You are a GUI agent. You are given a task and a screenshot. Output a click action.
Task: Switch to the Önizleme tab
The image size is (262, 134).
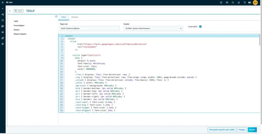(x=75, y=17)
